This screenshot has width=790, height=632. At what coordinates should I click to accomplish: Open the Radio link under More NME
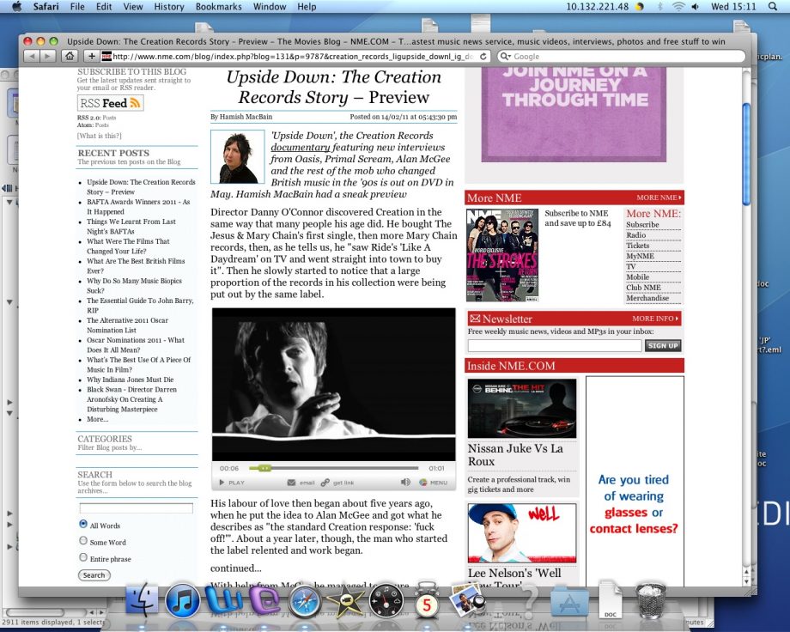click(x=635, y=235)
